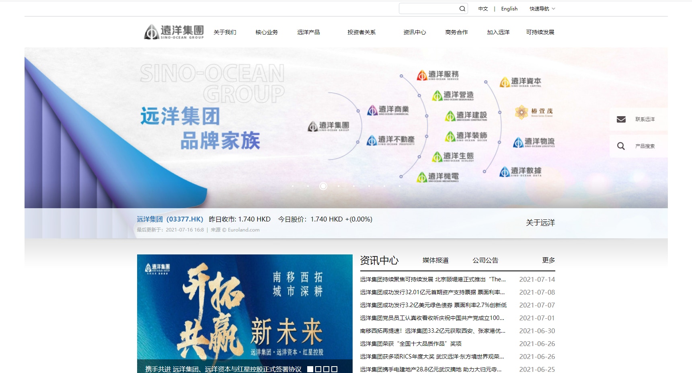Select the active third banner carousel dot
The height and width of the screenshot is (373, 692).
pyautogui.click(x=323, y=186)
